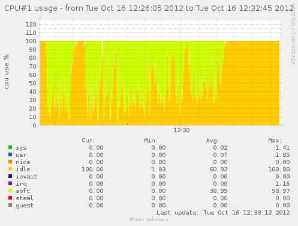Click the Cur: column header
The image size is (298, 226).
[88, 141]
